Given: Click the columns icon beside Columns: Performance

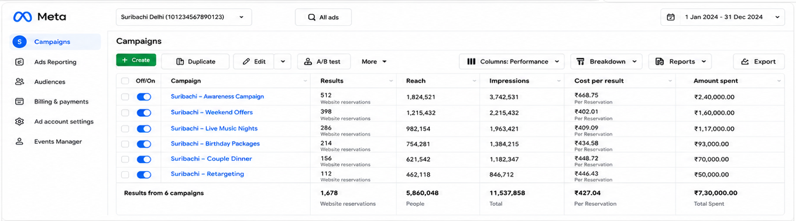Looking at the screenshot, I should pos(471,61).
